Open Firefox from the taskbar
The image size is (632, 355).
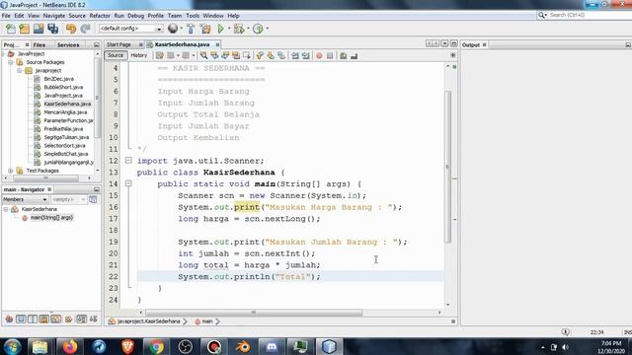tap(70, 347)
